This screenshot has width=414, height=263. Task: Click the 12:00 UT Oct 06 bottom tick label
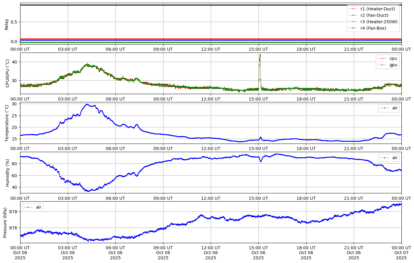click(211, 252)
